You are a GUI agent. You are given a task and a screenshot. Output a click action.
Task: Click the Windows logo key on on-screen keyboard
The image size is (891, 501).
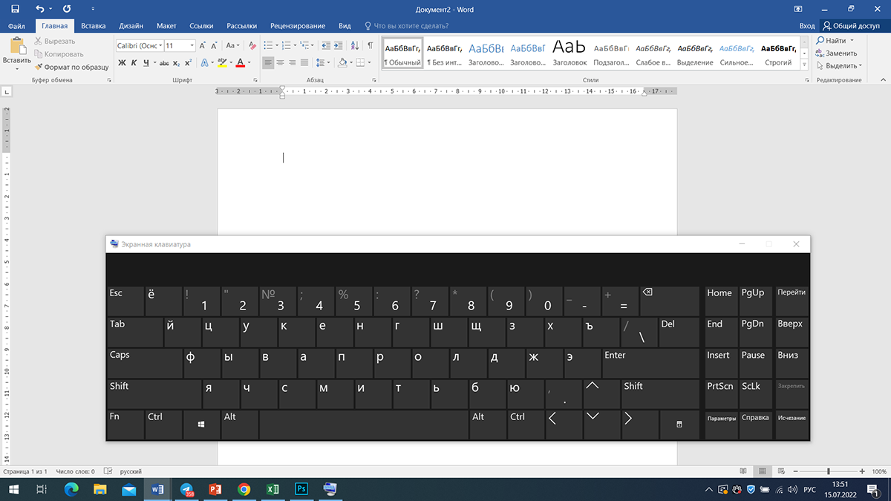point(201,425)
